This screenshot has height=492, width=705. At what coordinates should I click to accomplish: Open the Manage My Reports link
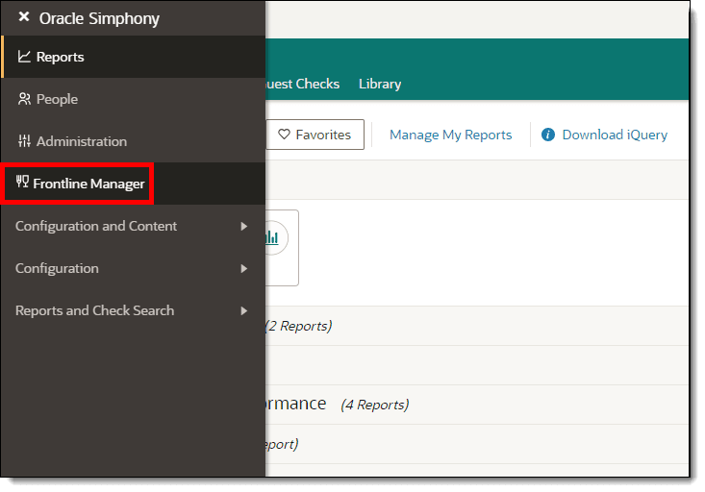[450, 135]
